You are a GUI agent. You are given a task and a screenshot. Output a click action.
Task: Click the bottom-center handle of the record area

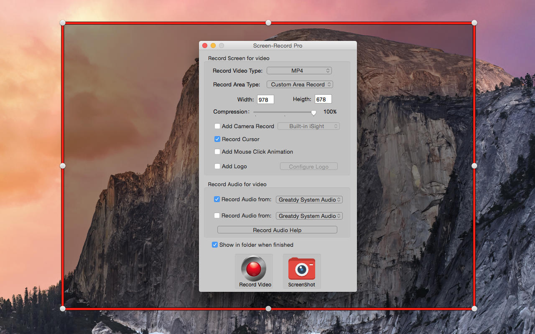[268, 309]
